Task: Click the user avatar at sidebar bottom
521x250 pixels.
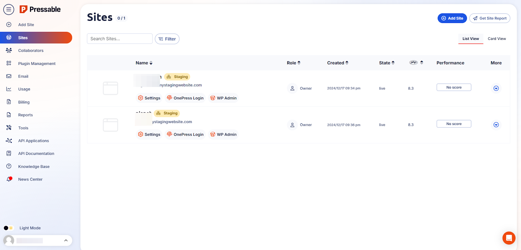Action: click(x=9, y=241)
